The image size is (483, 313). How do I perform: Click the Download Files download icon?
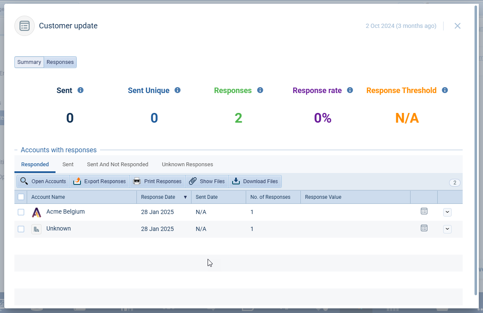coord(235,181)
